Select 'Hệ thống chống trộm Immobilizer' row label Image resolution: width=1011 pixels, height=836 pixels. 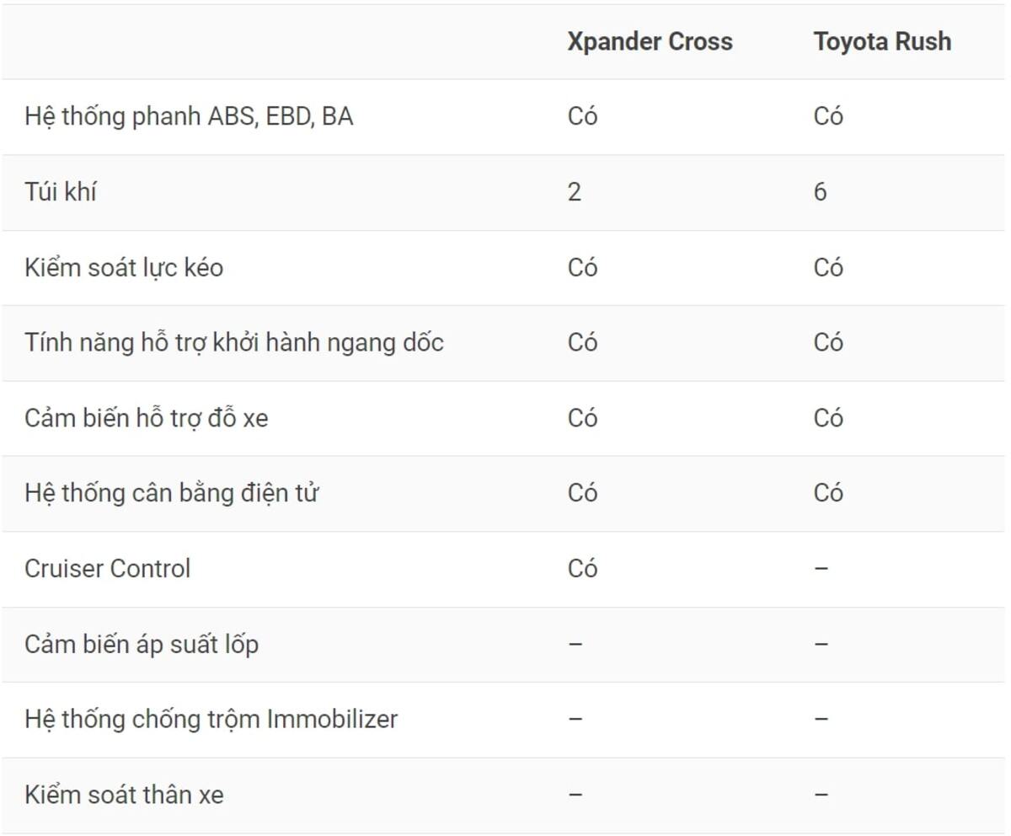[x=211, y=720]
